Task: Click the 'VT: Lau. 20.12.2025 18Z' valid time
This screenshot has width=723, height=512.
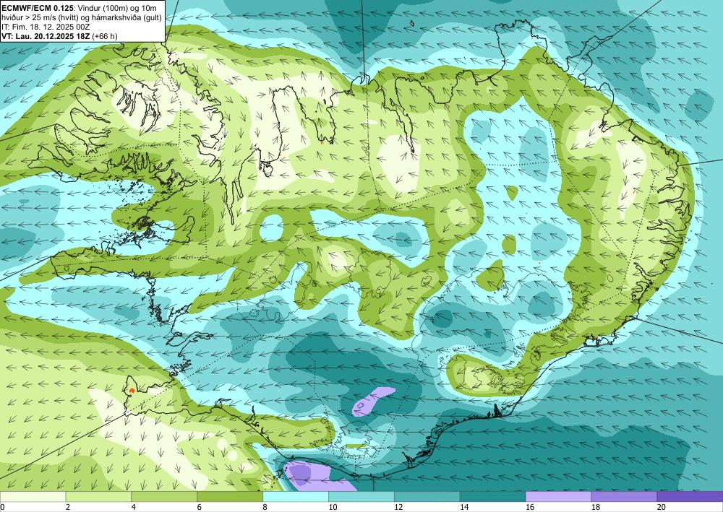Action: click(x=45, y=36)
